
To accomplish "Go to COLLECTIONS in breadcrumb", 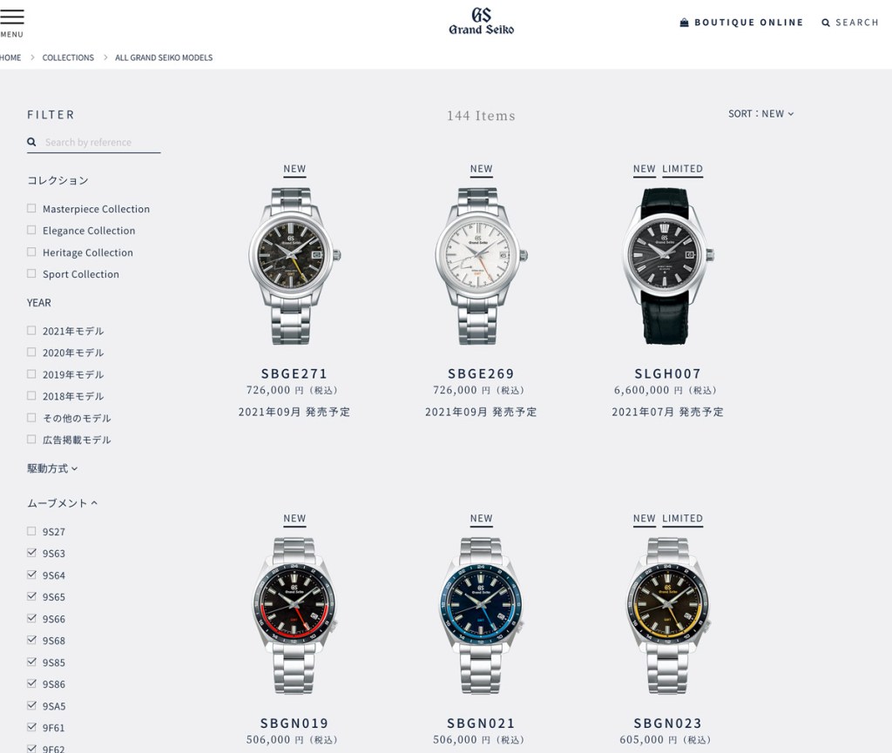I will (68, 57).
